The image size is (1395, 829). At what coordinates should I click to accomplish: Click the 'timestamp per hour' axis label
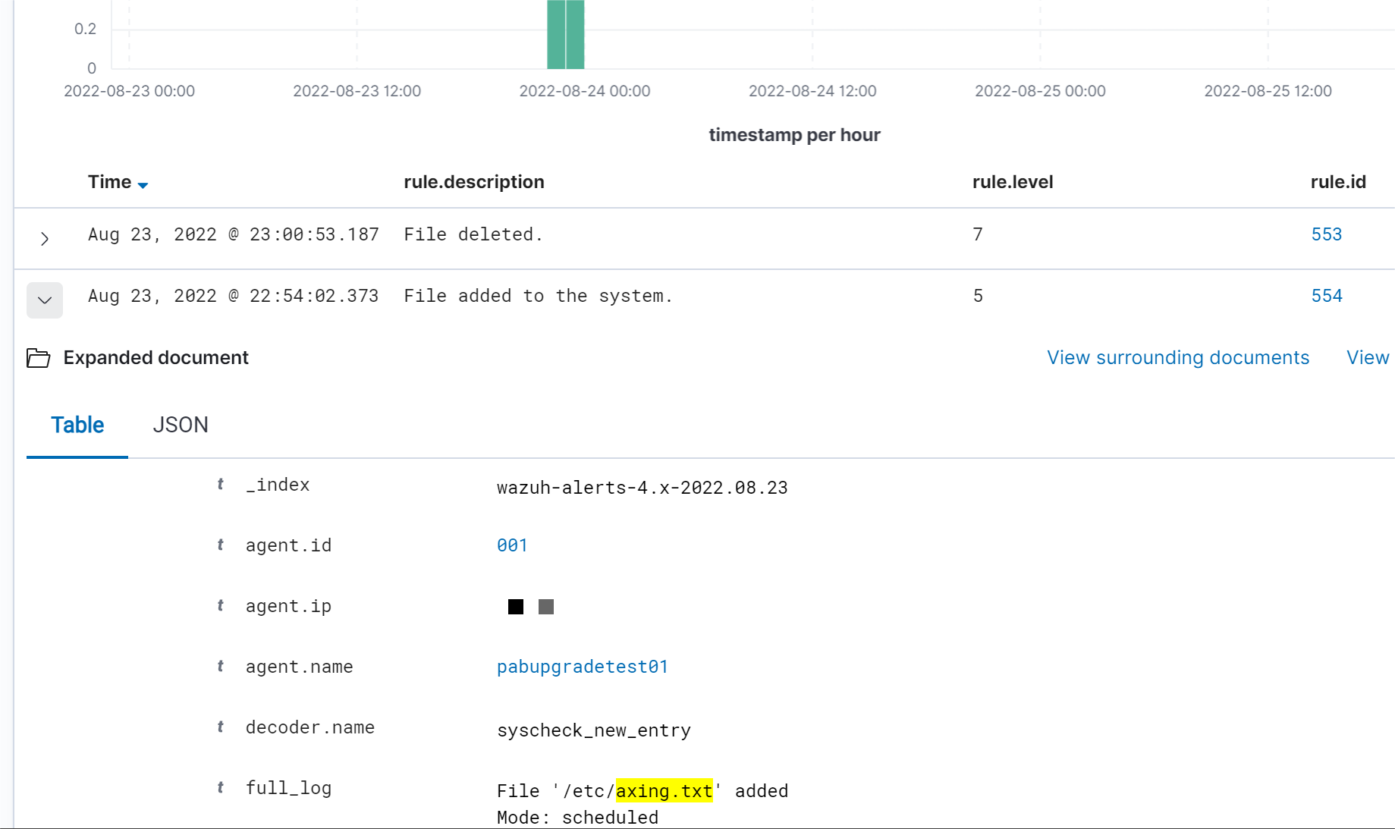[x=795, y=135]
